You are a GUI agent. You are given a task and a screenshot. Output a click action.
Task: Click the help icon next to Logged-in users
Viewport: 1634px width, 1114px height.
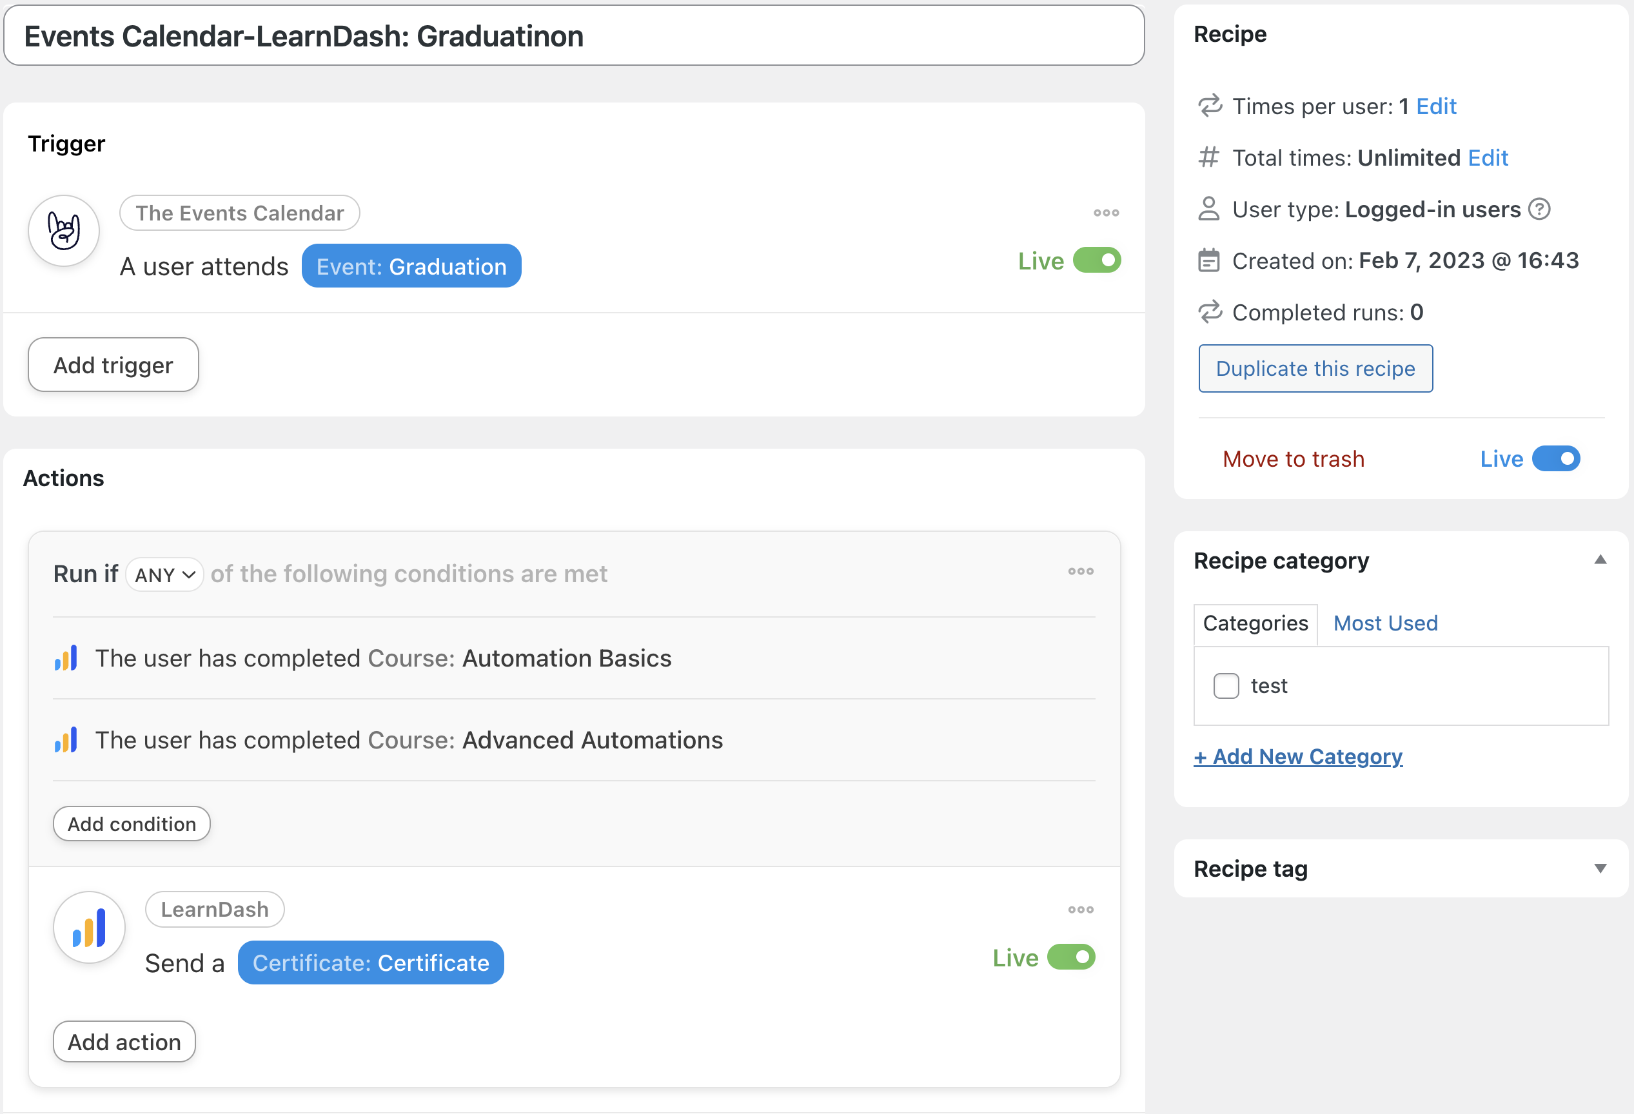tap(1539, 209)
